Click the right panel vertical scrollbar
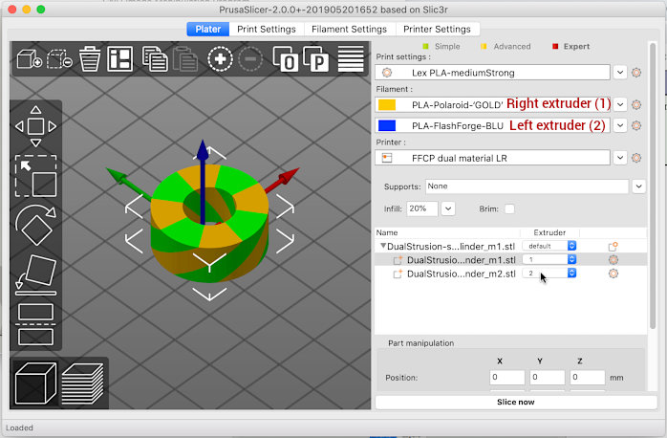667x438 pixels. (653, 186)
